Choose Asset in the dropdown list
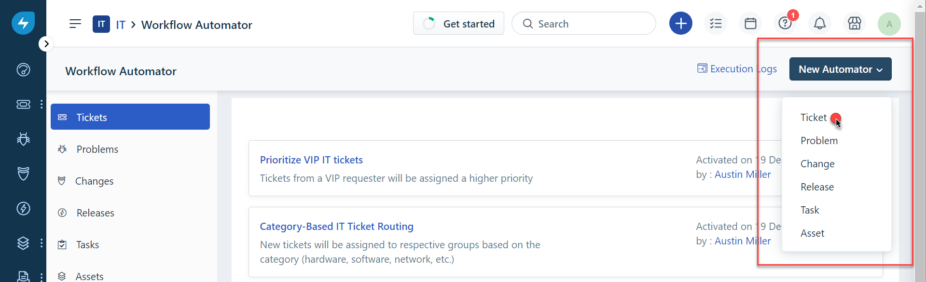Image resolution: width=926 pixels, height=282 pixels. pos(812,233)
